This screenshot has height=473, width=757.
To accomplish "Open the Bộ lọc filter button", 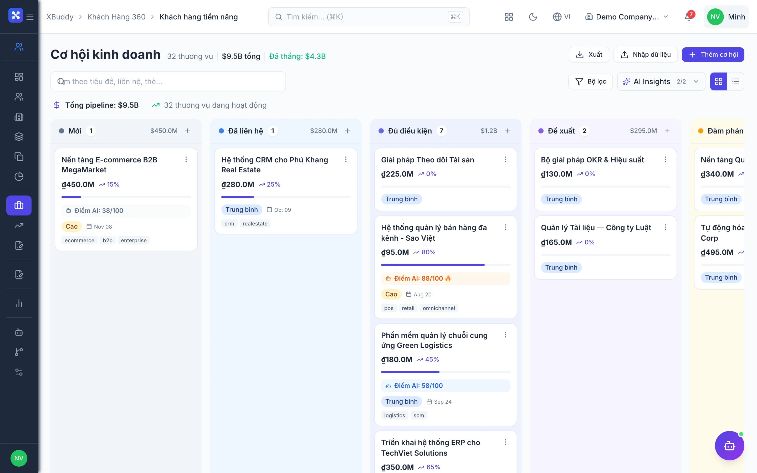I will (x=591, y=82).
